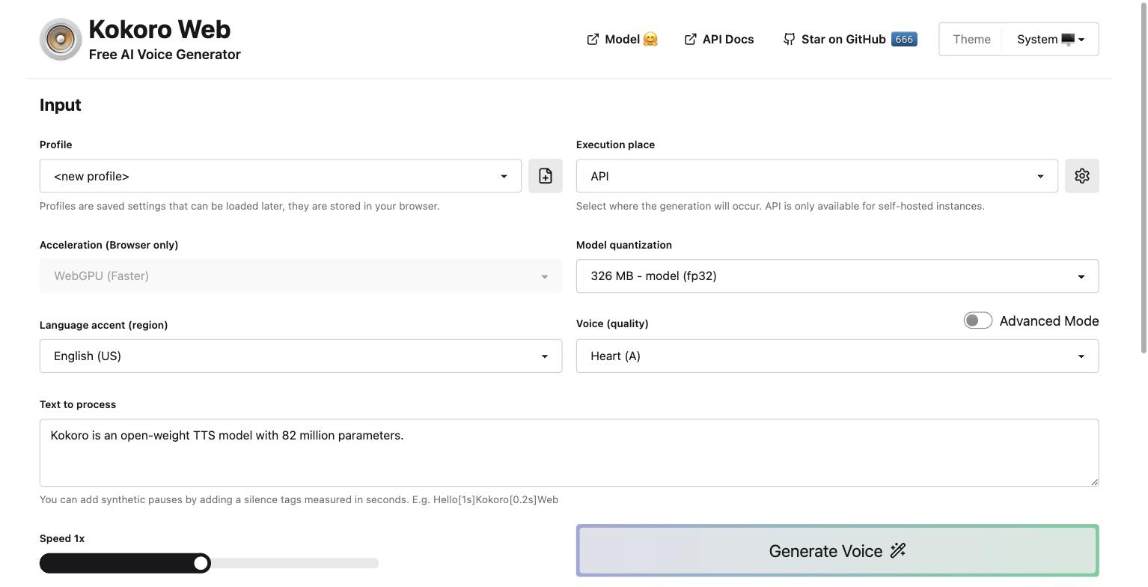
Task: Click the page vertical scrollbar
Action: 1144,177
